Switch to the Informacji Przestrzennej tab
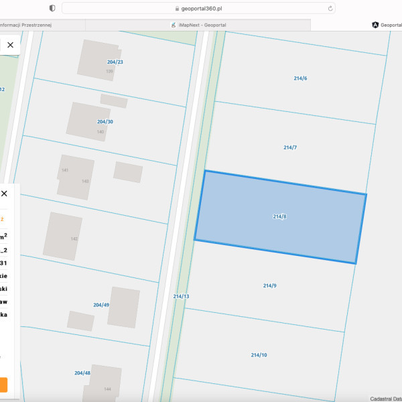This screenshot has height=402, width=402. [42, 25]
